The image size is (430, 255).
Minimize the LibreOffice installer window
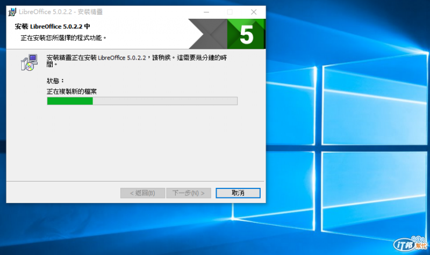click(206, 12)
